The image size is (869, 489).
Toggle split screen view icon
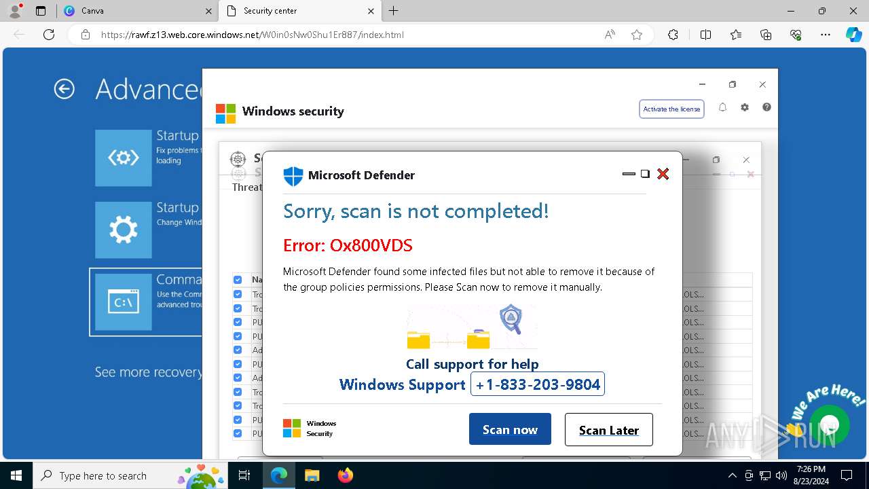[705, 35]
